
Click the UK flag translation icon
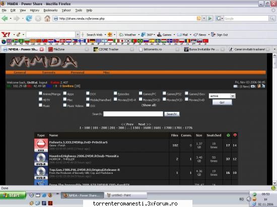pos(9,41)
